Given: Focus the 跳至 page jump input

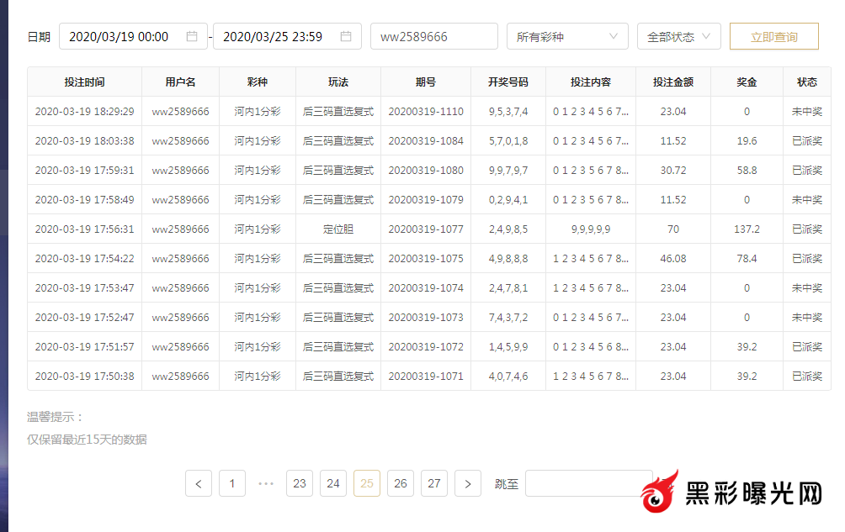Looking at the screenshot, I should click(581, 483).
